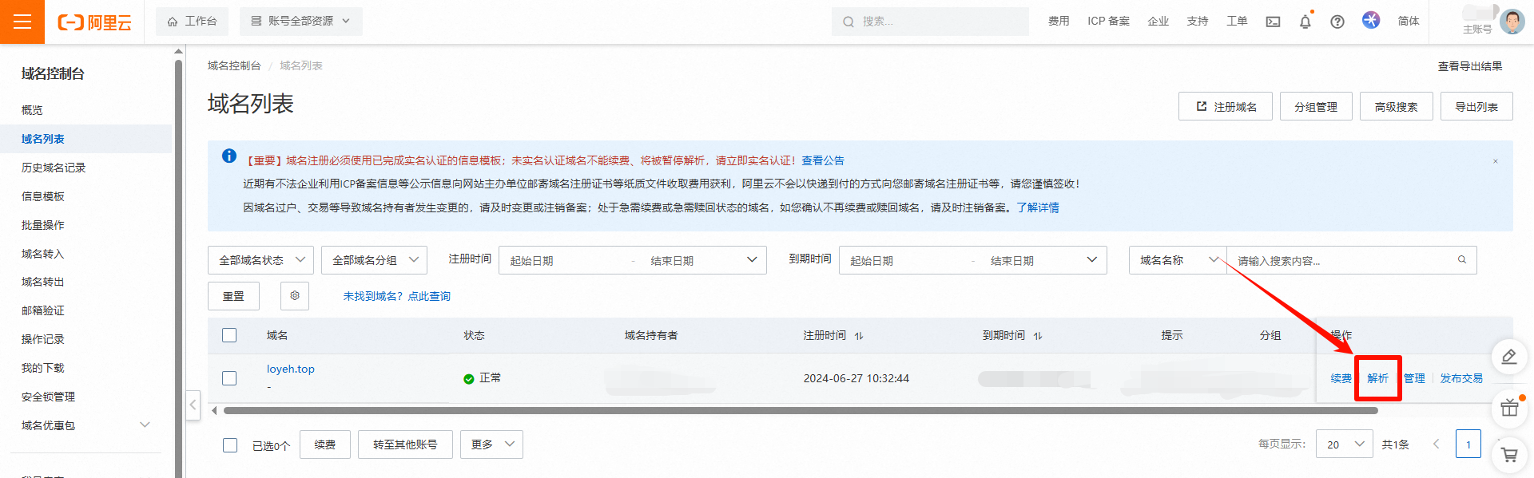Toggle the bottom select-all checkbox
The width and height of the screenshot is (1534, 478).
click(230, 445)
